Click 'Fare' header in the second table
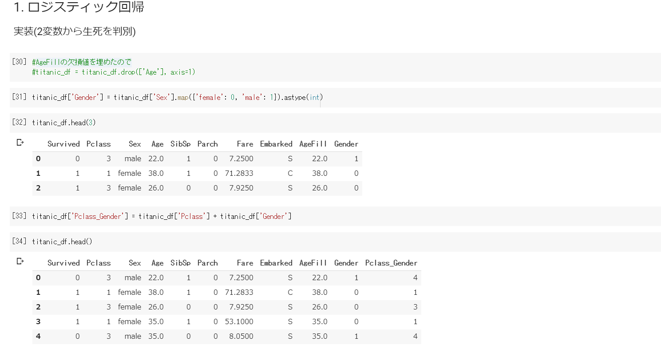 tap(245, 263)
